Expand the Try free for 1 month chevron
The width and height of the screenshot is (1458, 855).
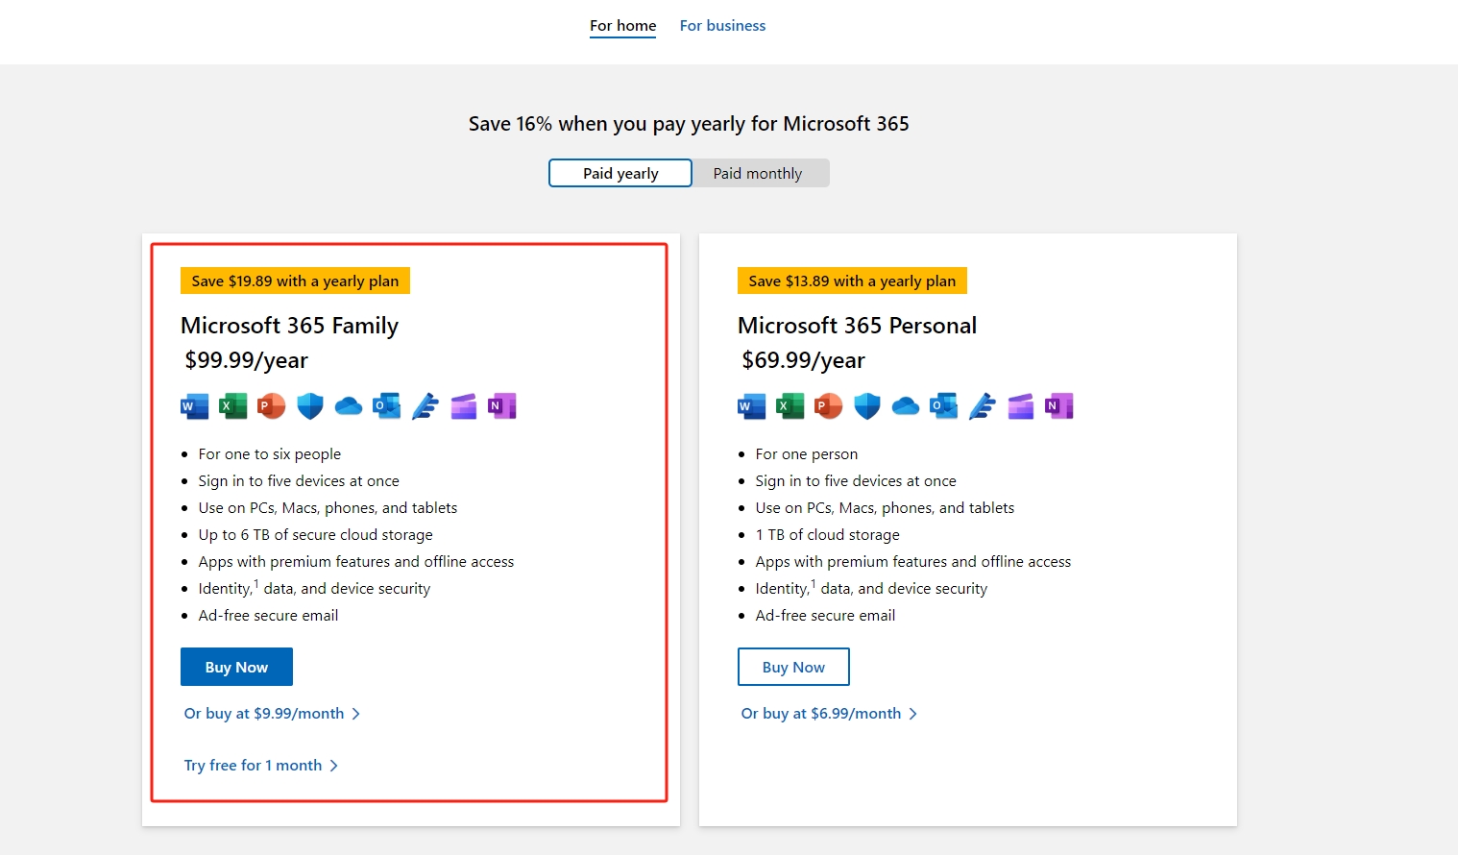(334, 765)
